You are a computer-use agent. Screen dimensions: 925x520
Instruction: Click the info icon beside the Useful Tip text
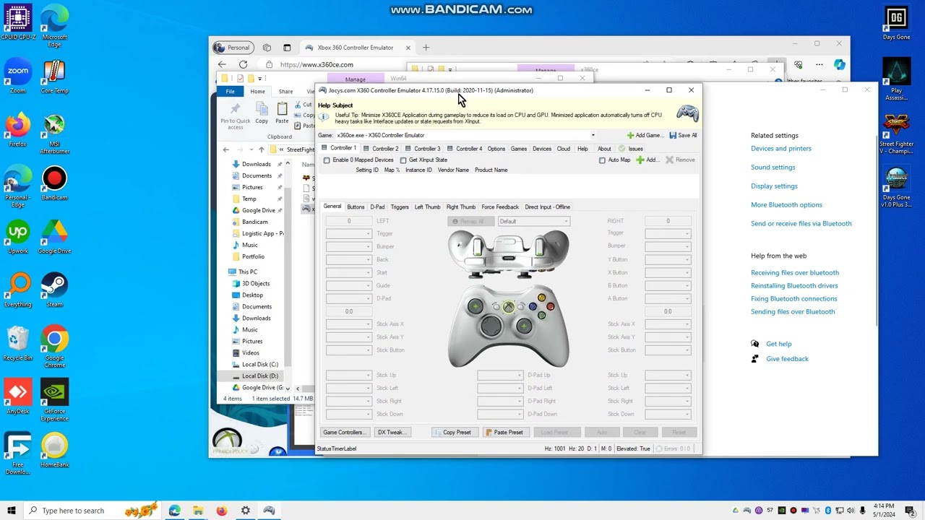click(x=324, y=116)
